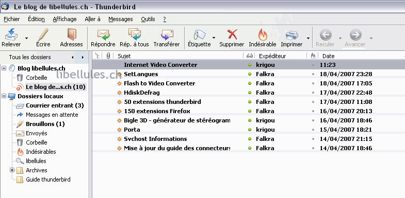Click the Relever get mail icon
Screen dimensions: 405x198
(x=11, y=35)
